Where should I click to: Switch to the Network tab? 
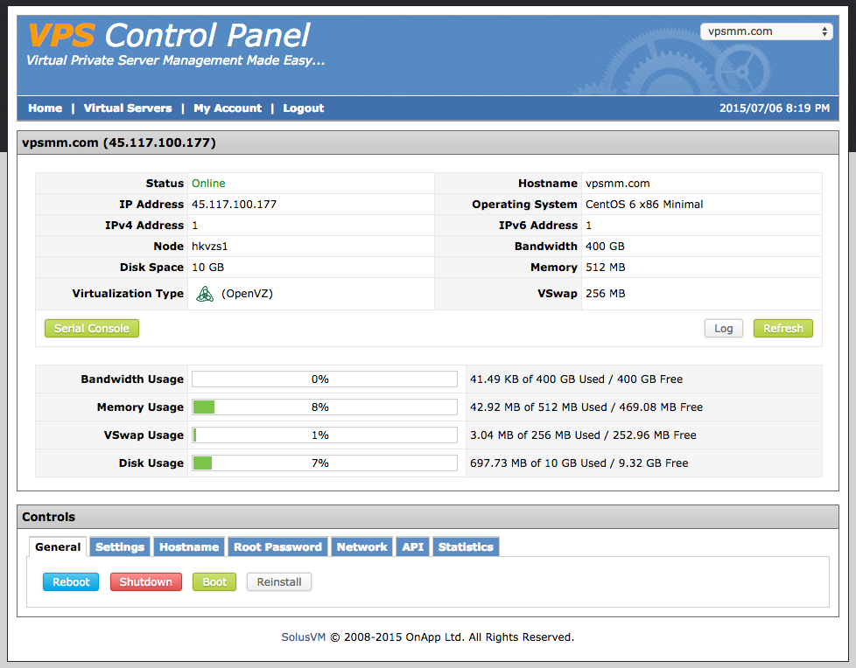361,547
